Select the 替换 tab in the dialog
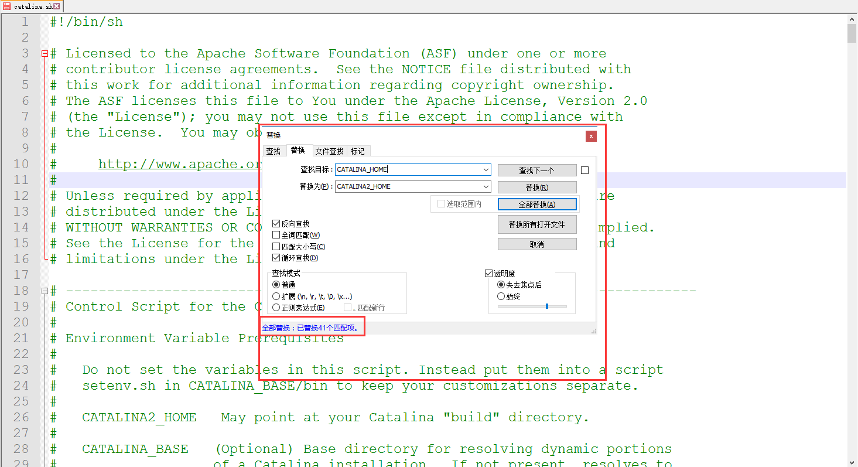Image resolution: width=858 pixels, height=467 pixels. click(x=298, y=151)
